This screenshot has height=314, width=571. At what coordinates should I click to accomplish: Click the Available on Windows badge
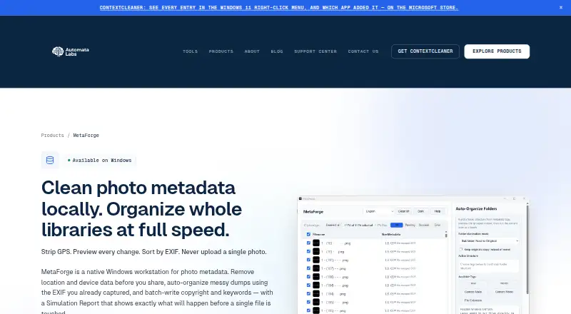pyautogui.click(x=99, y=161)
